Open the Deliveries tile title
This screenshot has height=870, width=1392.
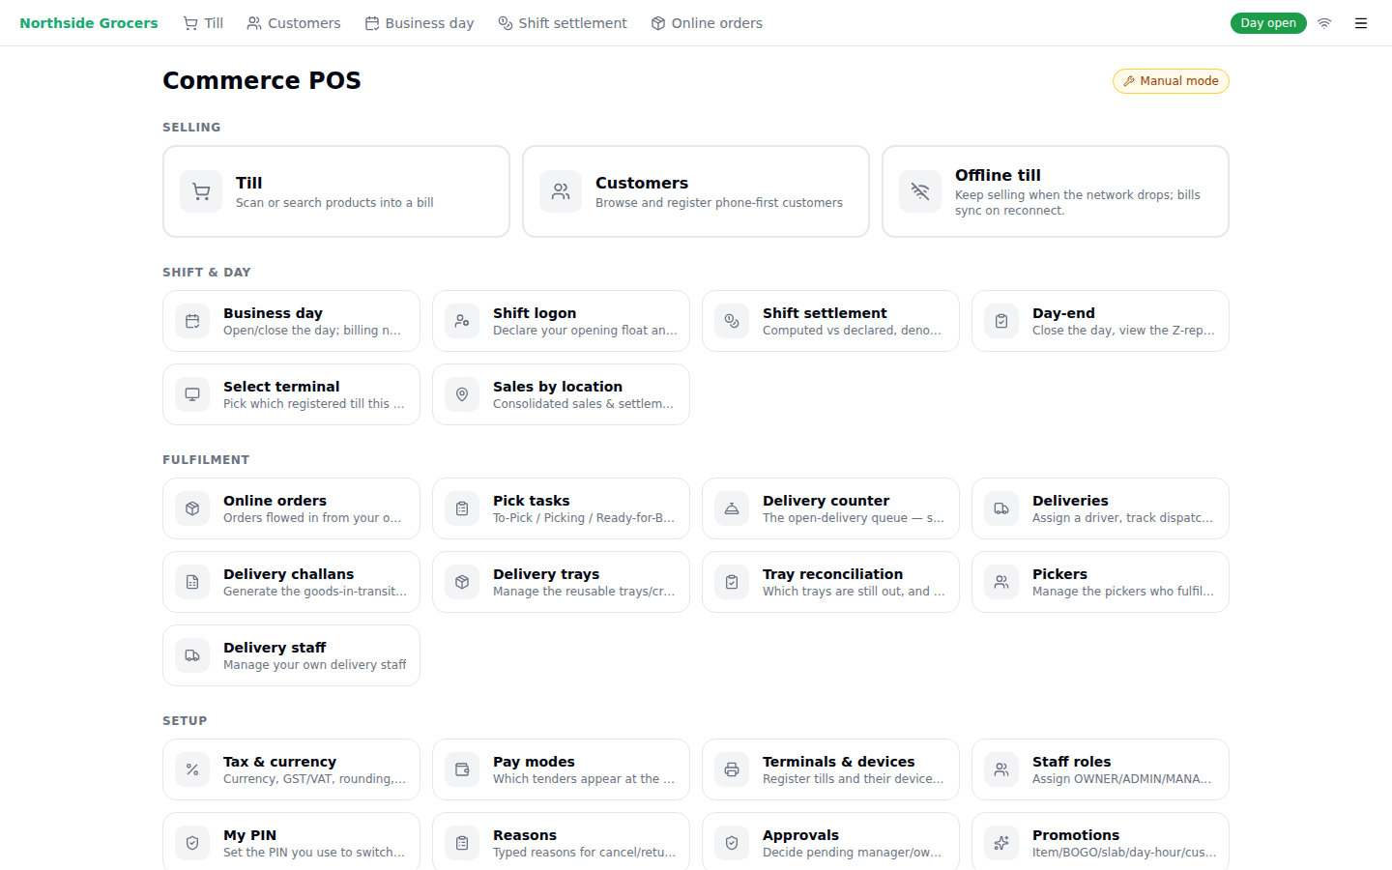tap(1070, 501)
